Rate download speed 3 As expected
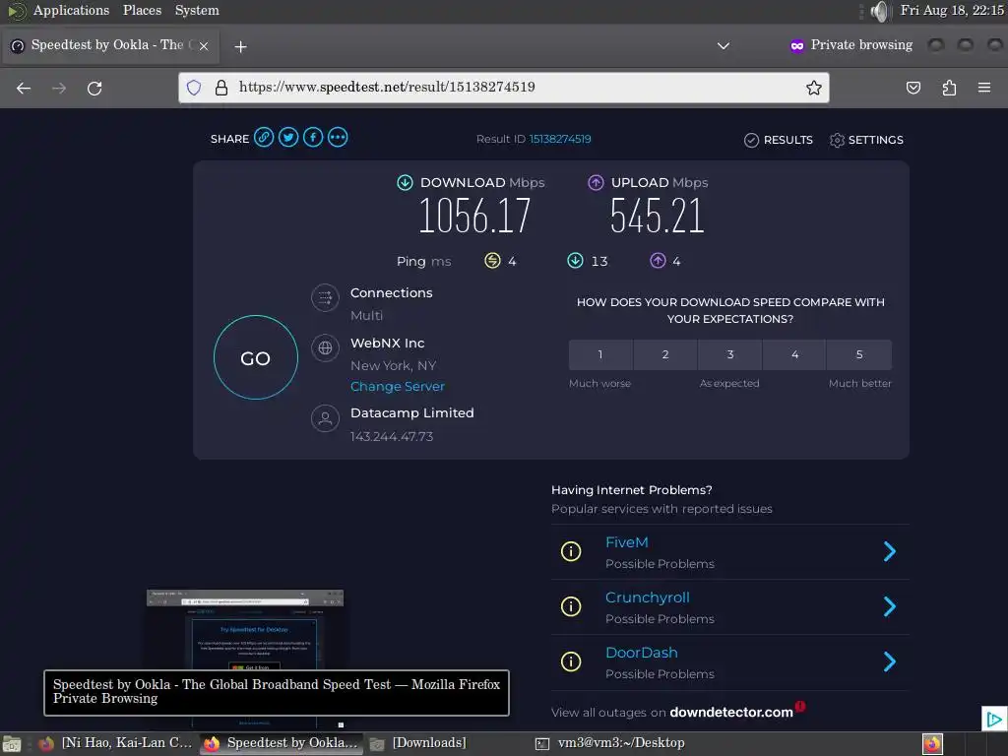The image size is (1008, 756). 730,354
